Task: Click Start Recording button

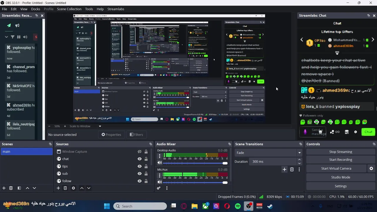Action: click(340, 160)
